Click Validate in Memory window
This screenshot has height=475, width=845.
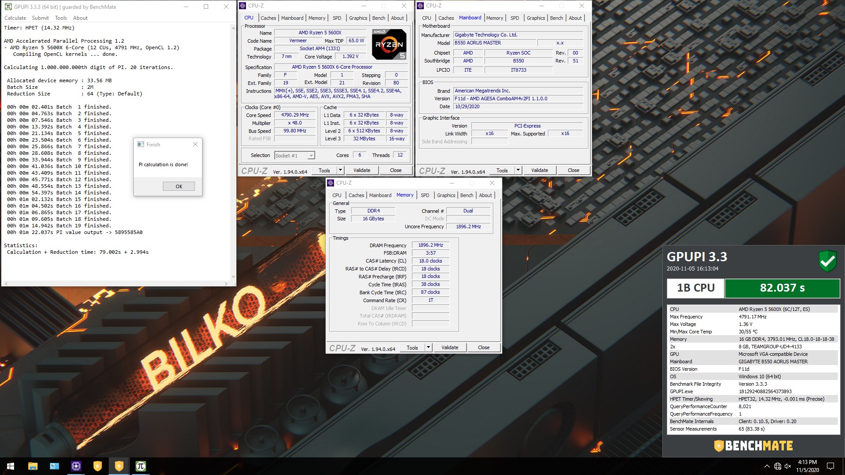click(x=450, y=347)
